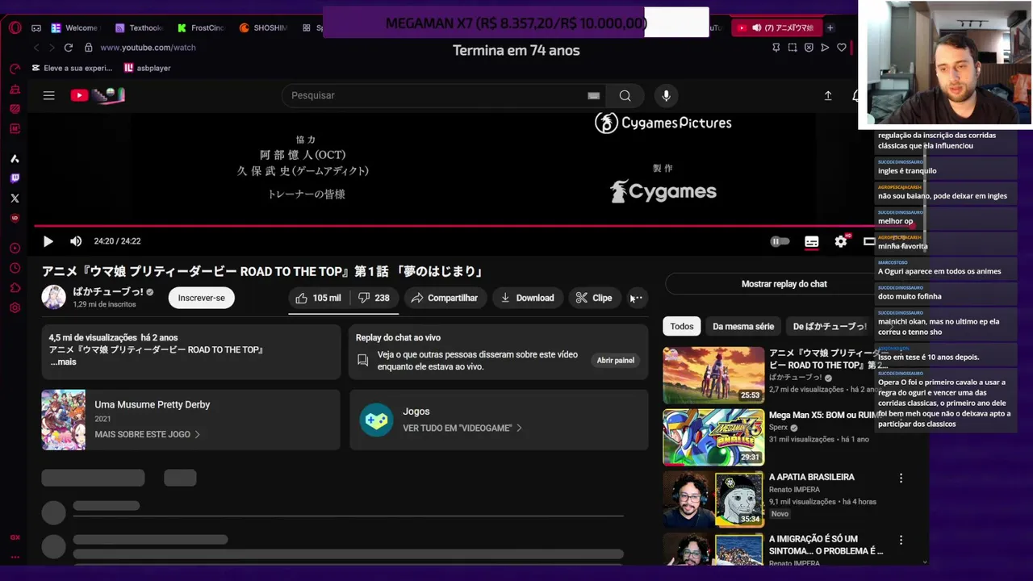
Task: Open the X (Twitter) sidebar icon
Action: pyautogui.click(x=15, y=199)
